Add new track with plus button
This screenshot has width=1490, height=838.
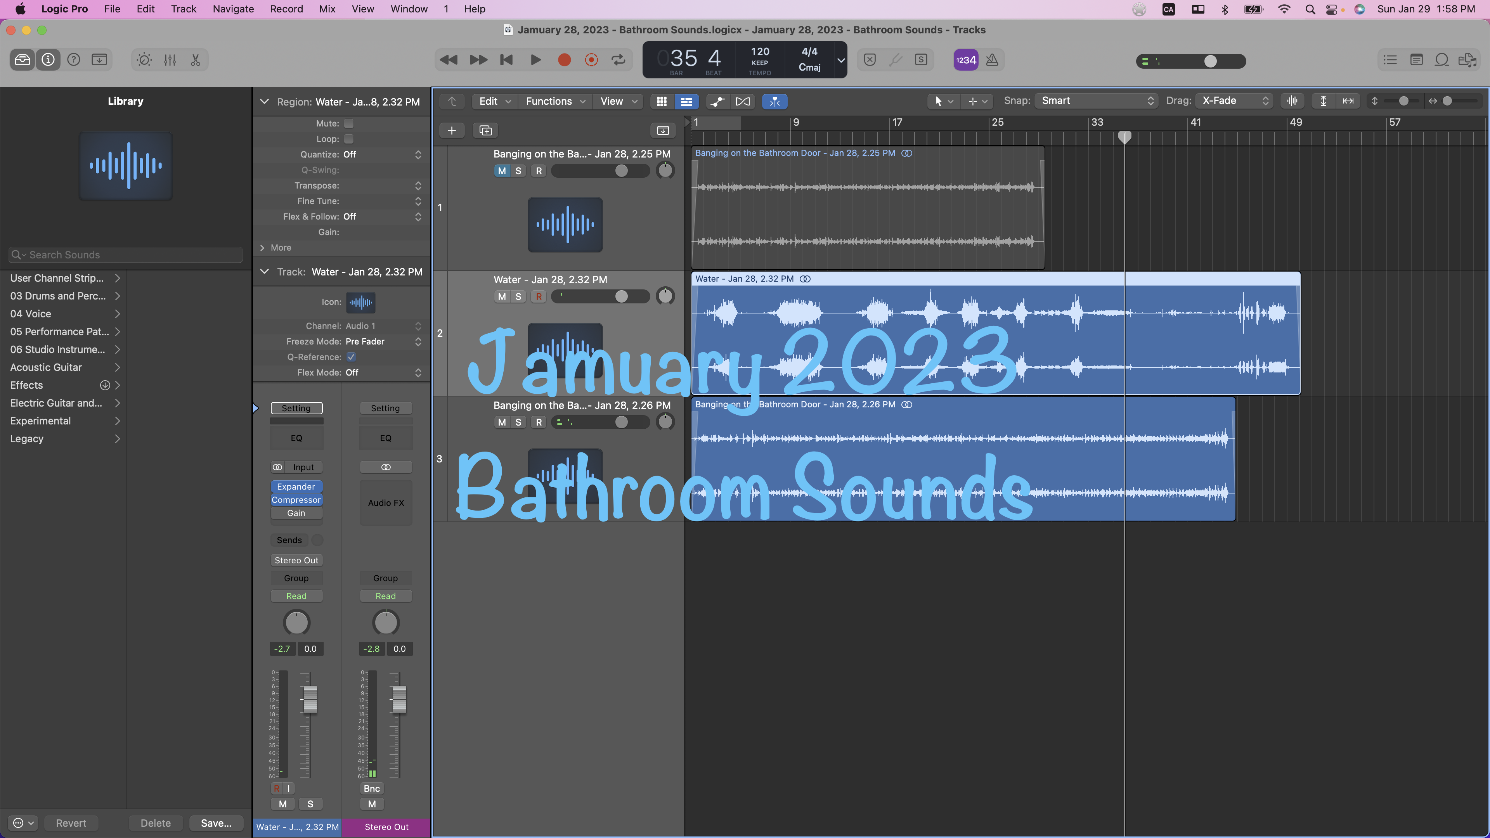[452, 130]
